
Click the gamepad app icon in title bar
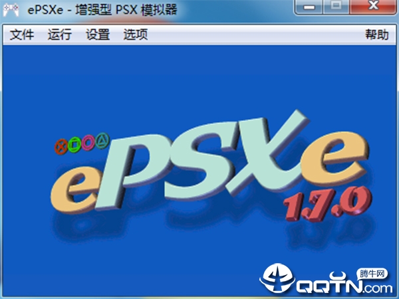11,9
